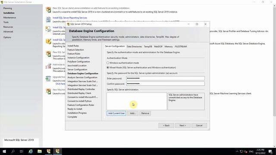Maximize the SQL Server 2019 Setup window

point(197,24)
